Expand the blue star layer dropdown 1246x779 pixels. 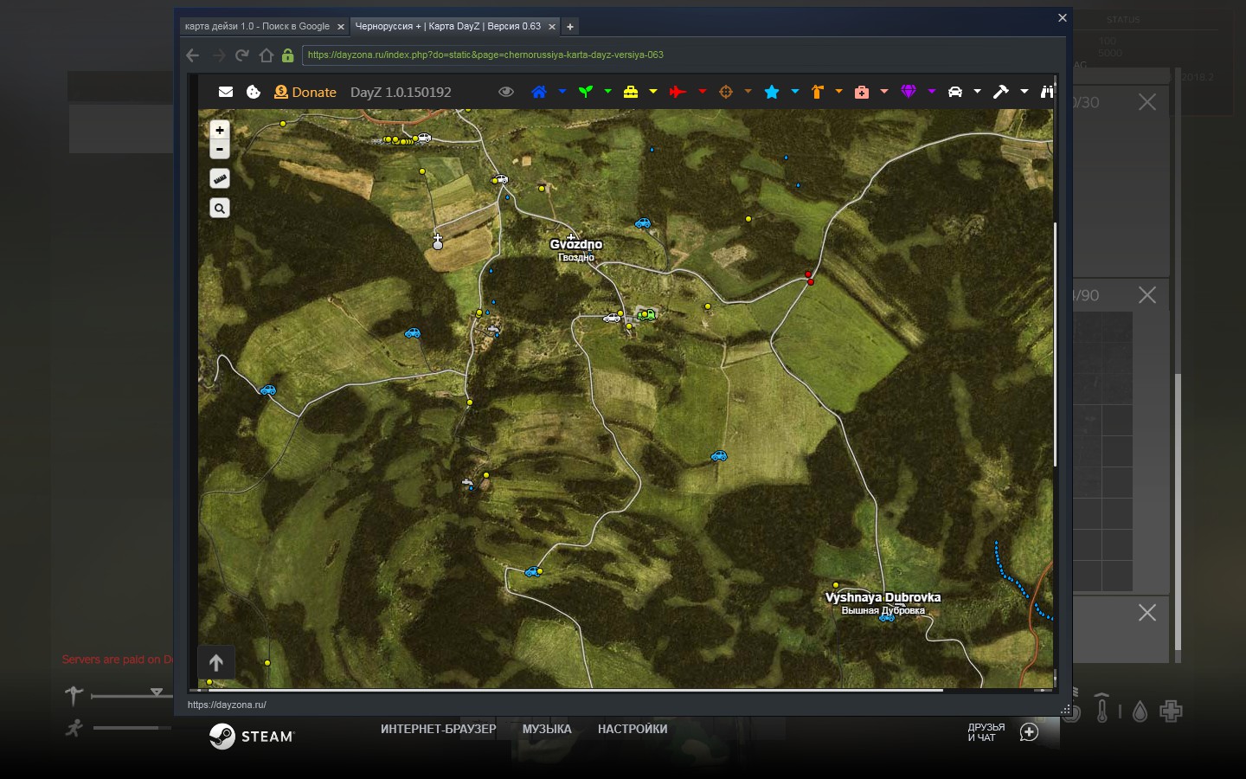coord(794,91)
